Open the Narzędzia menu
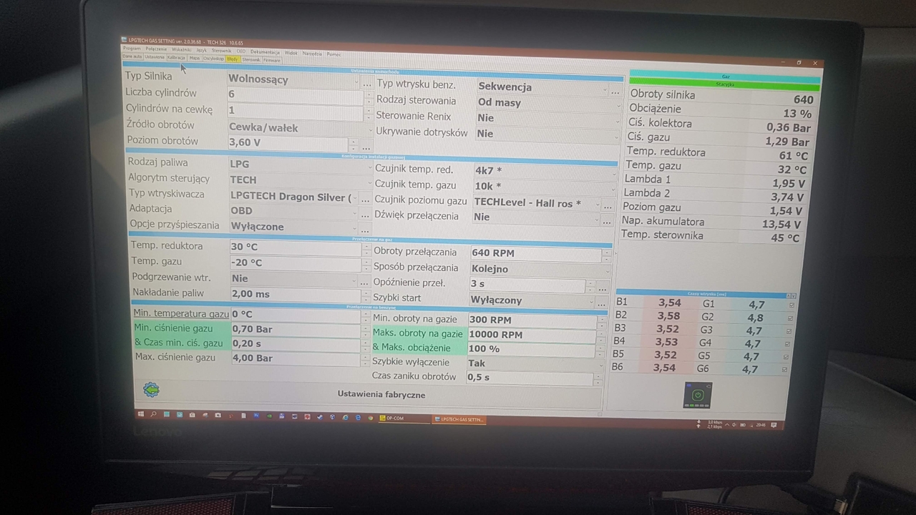The height and width of the screenshot is (515, 916). (x=312, y=54)
